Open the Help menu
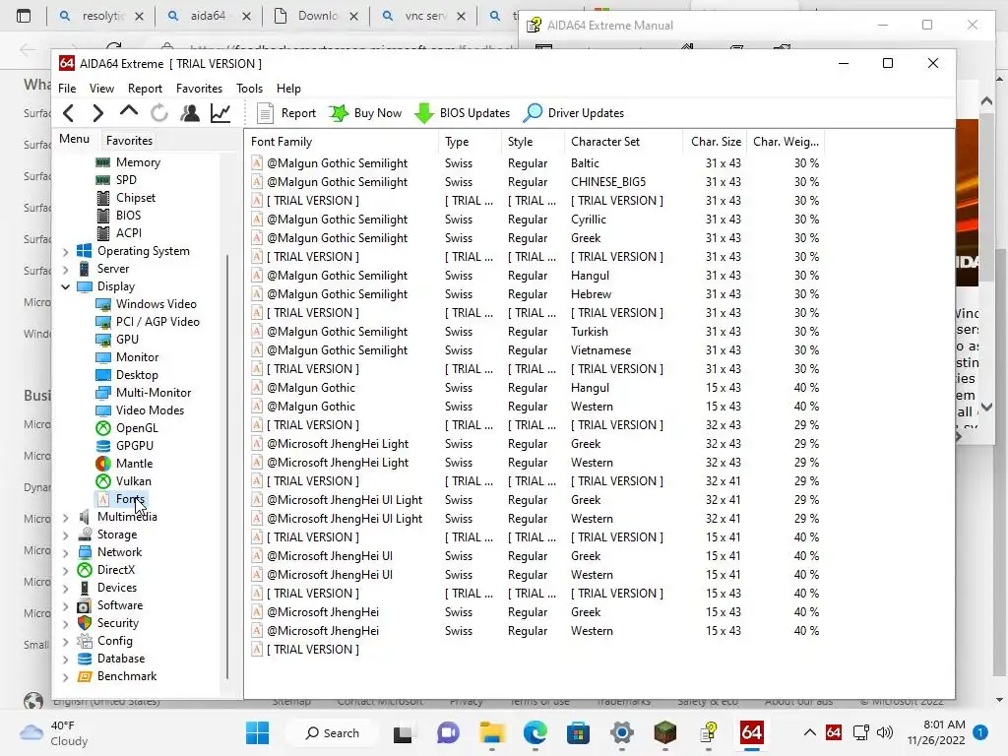This screenshot has height=756, width=1008. point(288,89)
